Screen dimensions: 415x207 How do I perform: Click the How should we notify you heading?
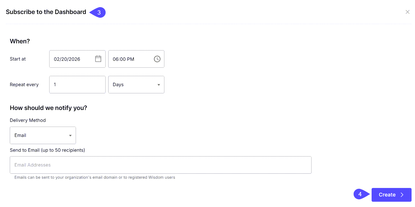point(48,108)
